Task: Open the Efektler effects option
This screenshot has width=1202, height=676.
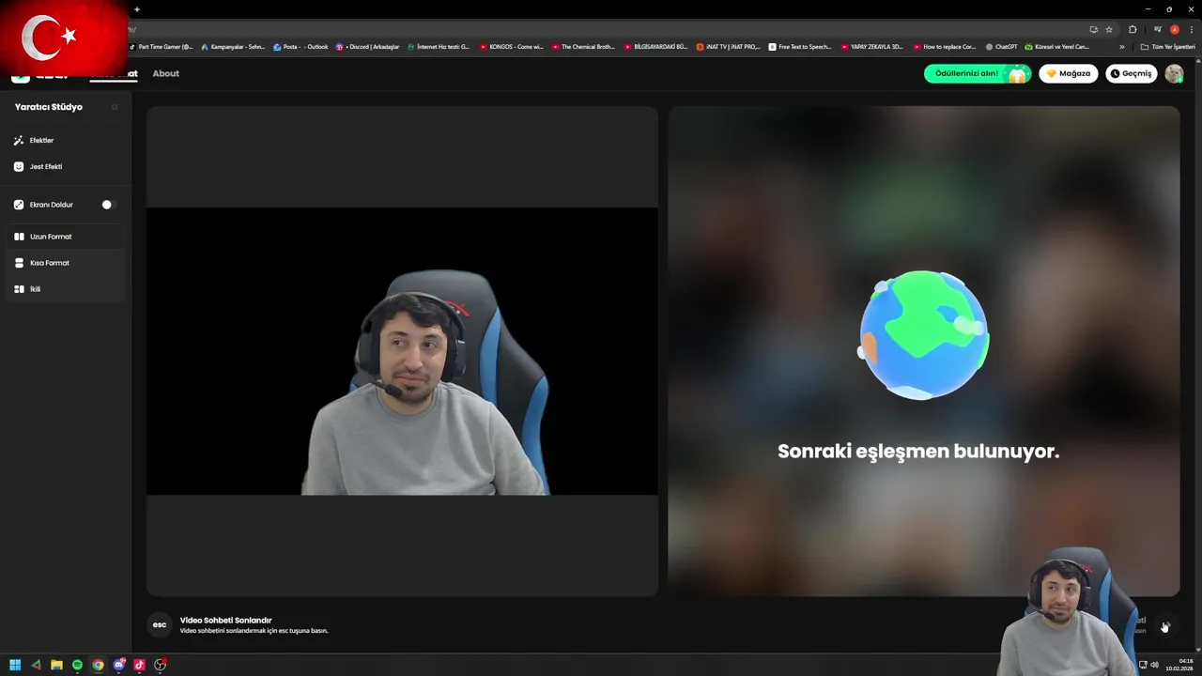Action: [x=34, y=140]
